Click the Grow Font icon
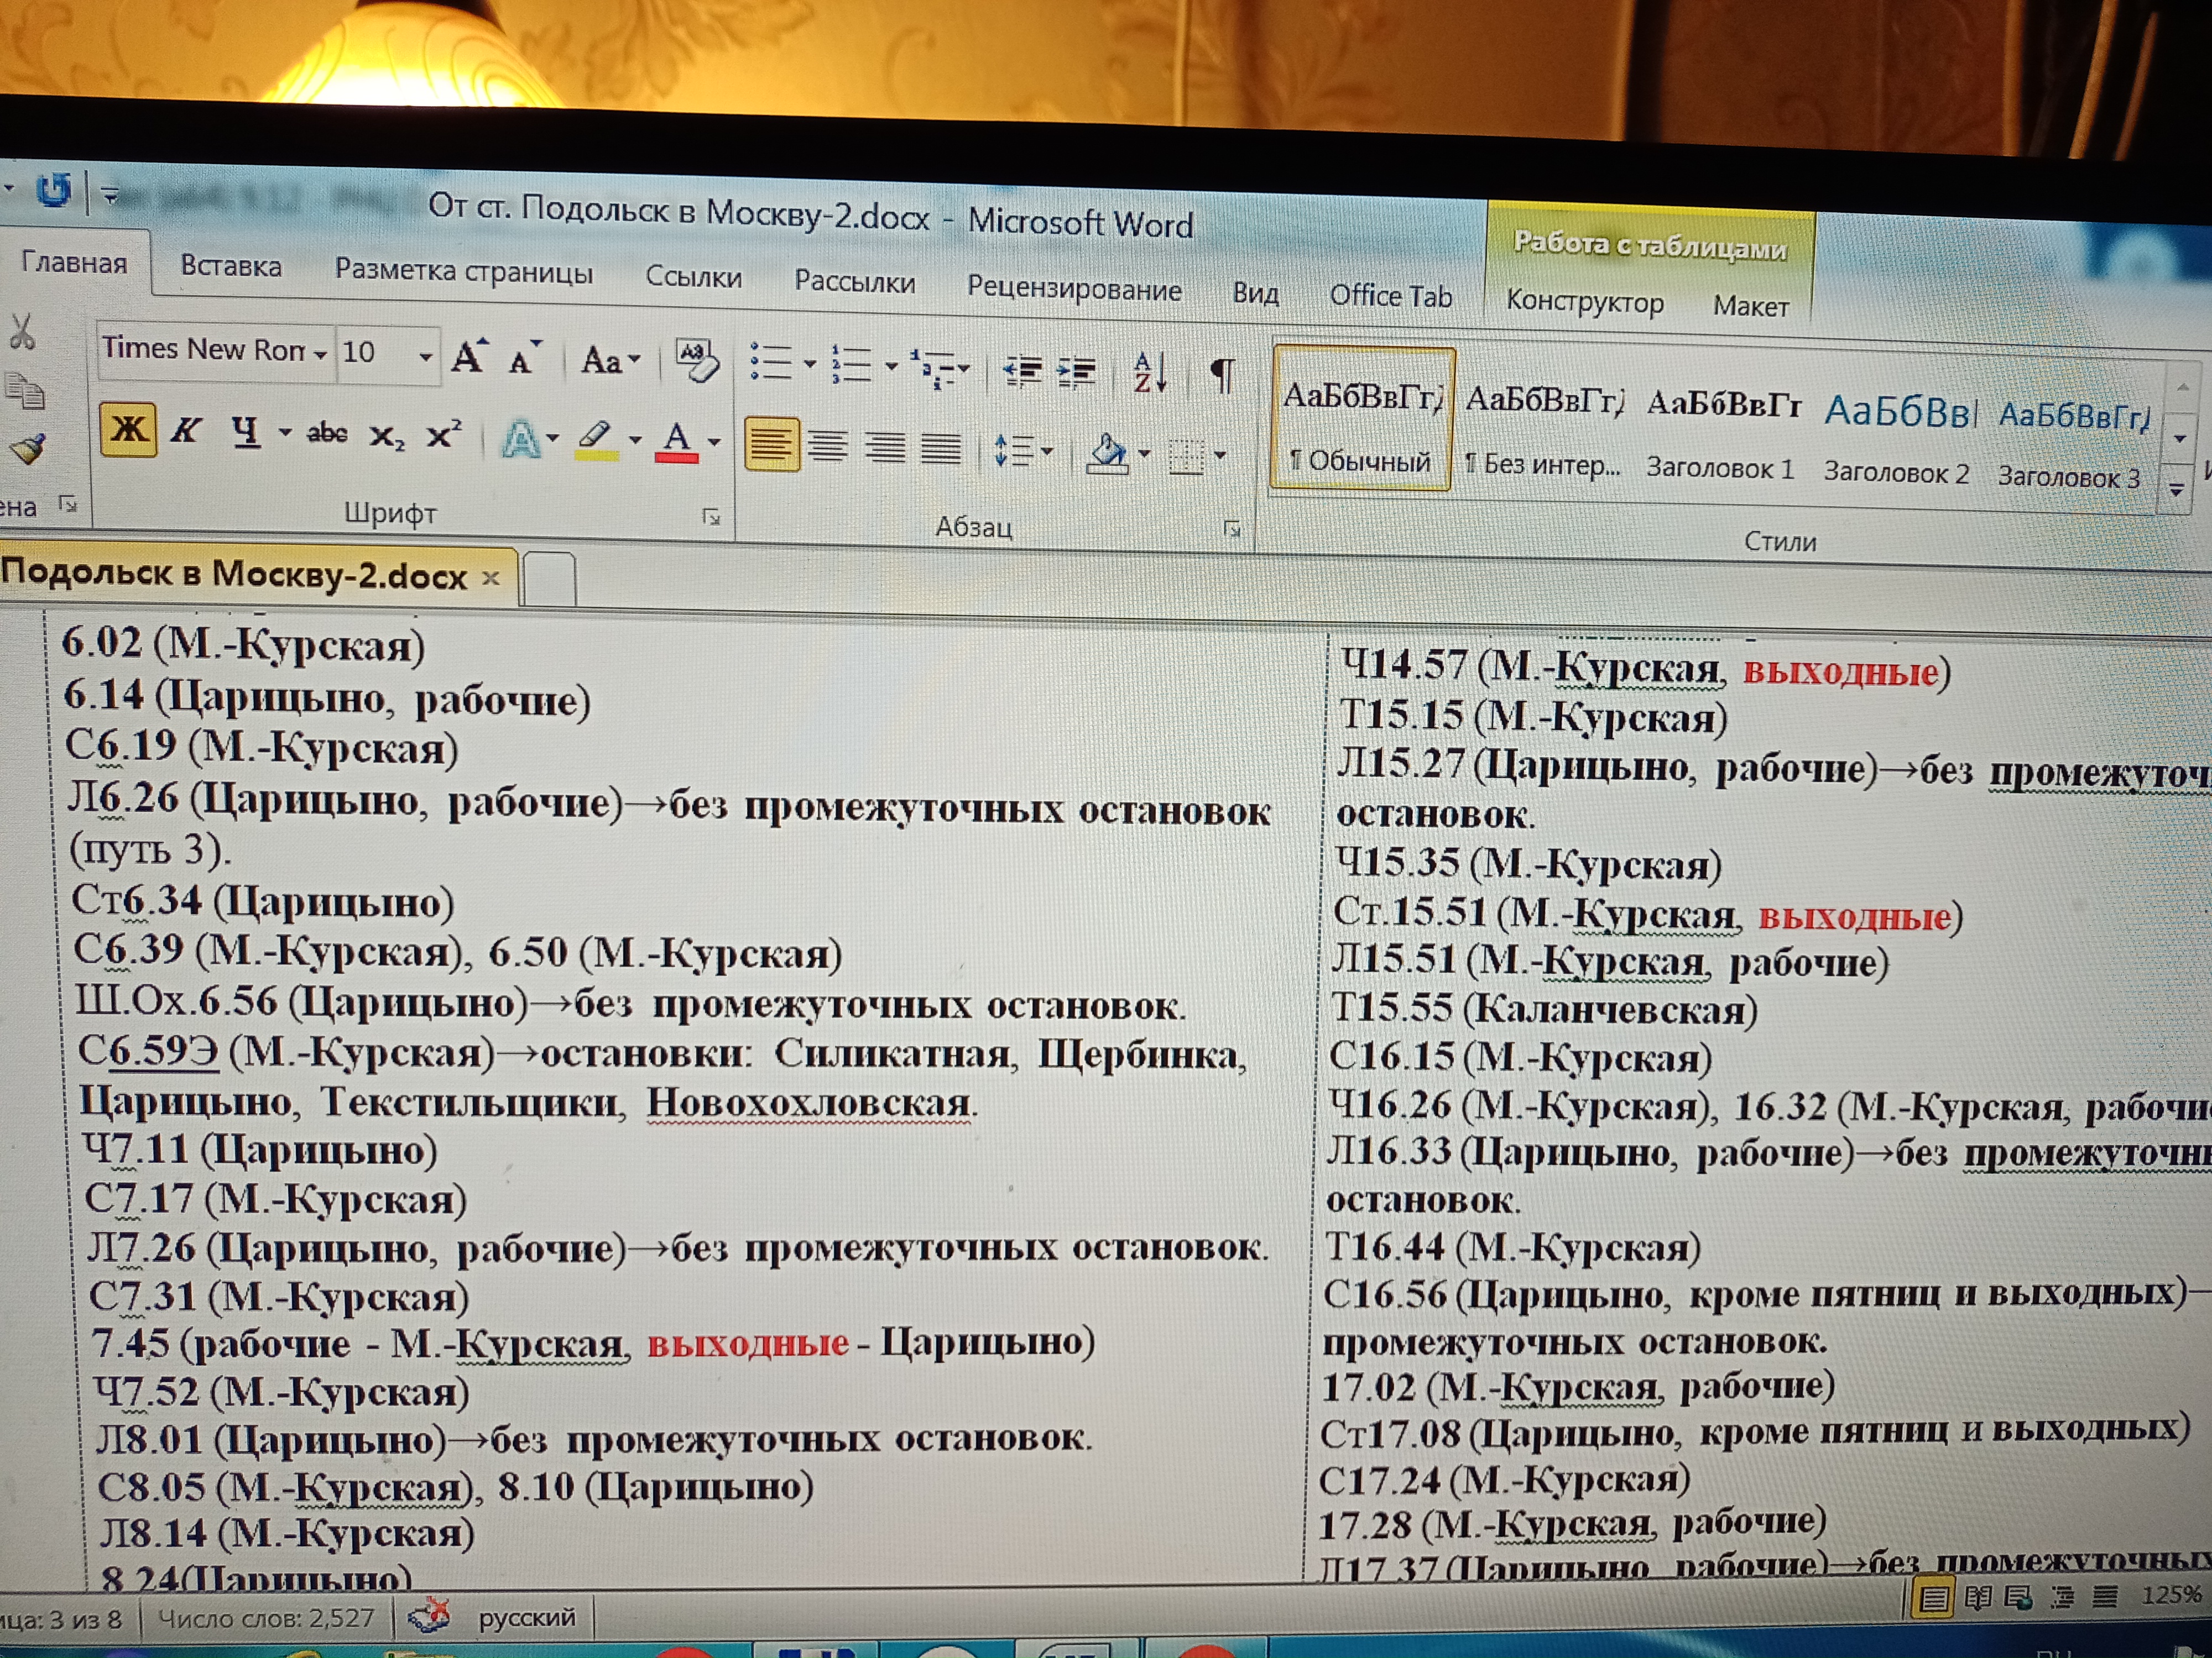Viewport: 2212px width, 1658px height. pyautogui.click(x=469, y=357)
